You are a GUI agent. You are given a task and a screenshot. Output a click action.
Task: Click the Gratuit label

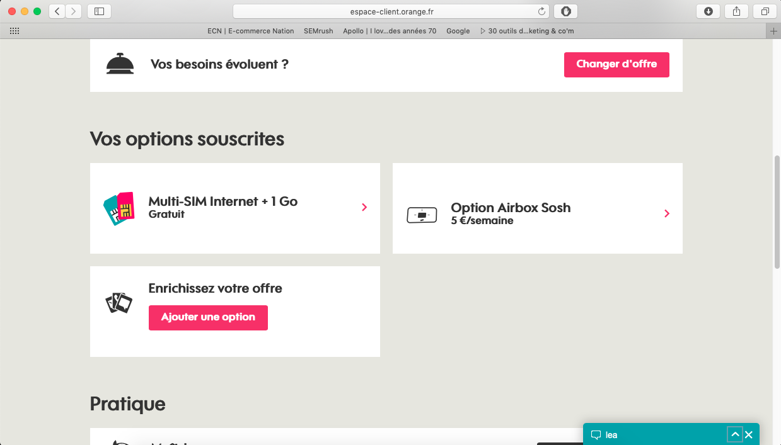[x=166, y=214]
